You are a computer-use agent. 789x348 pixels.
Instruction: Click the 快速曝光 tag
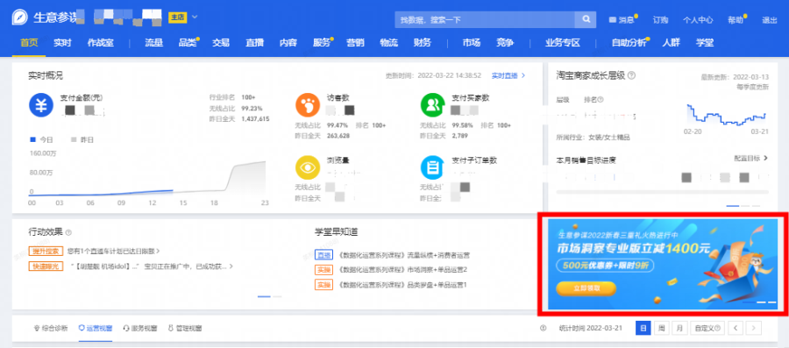click(46, 266)
